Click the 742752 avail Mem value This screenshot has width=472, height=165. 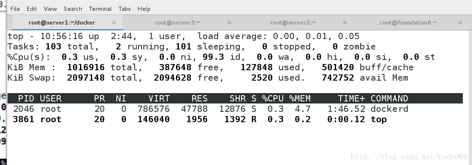338,78
